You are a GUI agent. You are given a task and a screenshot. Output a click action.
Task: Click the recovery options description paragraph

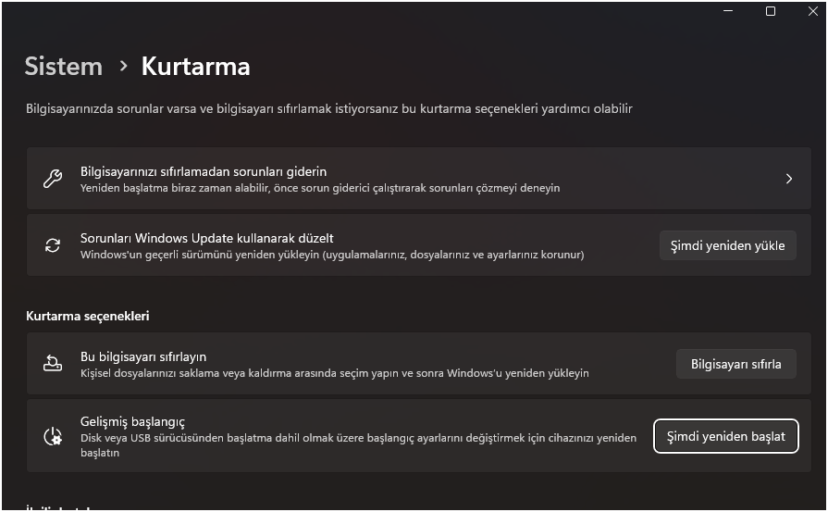[x=329, y=109]
